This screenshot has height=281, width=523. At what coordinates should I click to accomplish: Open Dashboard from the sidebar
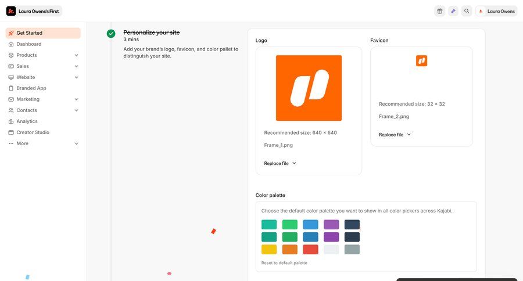pos(43,44)
